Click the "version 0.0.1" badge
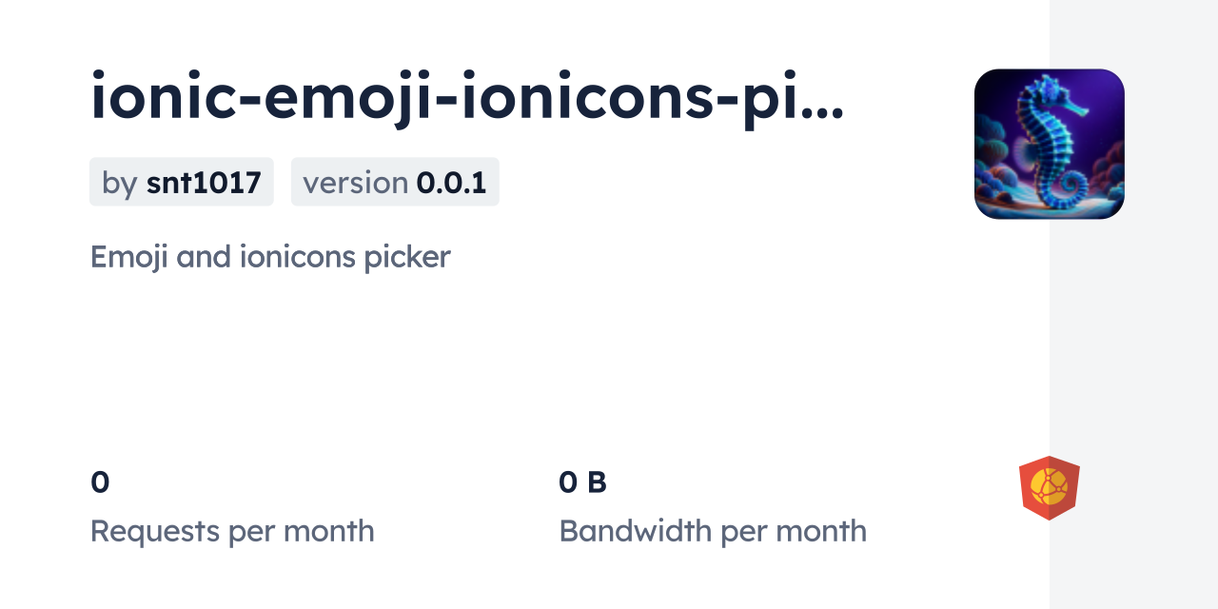 (x=395, y=182)
